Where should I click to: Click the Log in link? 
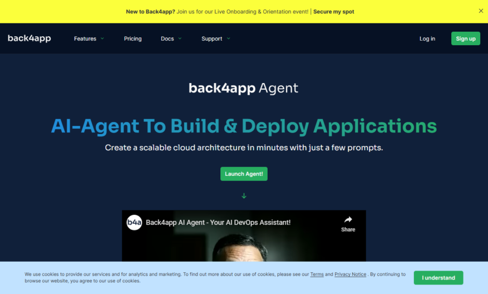click(427, 38)
